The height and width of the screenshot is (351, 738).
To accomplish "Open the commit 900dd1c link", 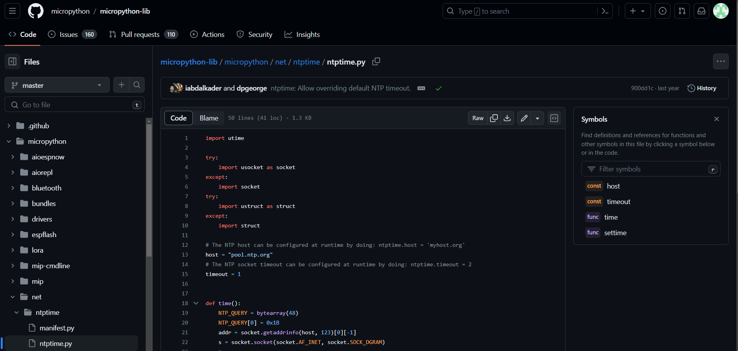I will 642,88.
